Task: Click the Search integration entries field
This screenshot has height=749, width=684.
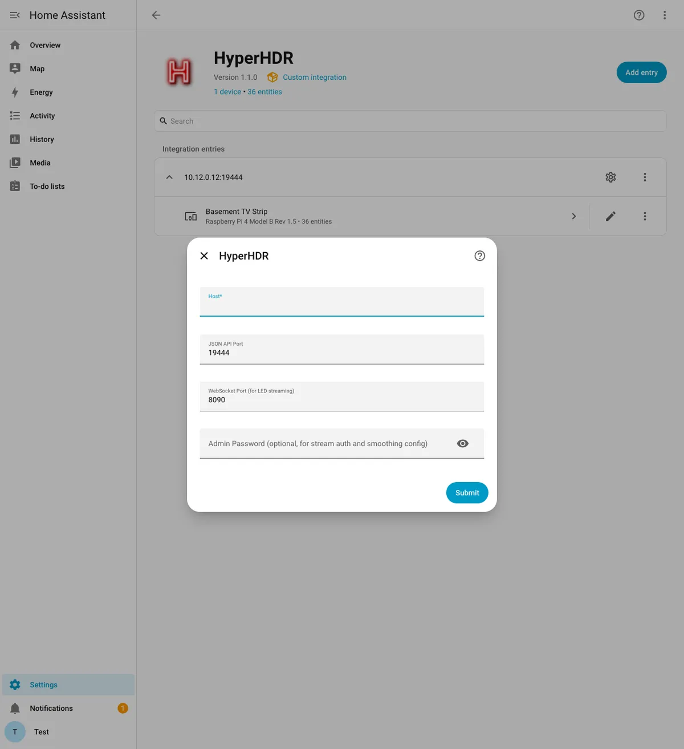Action: pyautogui.click(x=410, y=121)
